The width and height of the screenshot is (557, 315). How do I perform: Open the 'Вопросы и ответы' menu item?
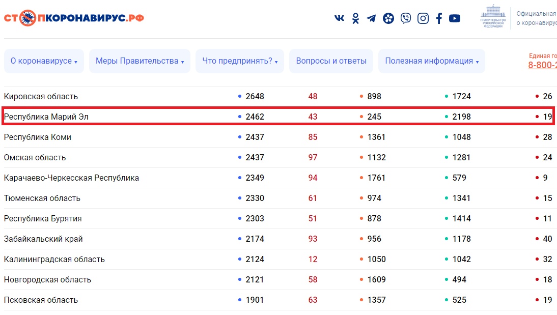coord(331,61)
